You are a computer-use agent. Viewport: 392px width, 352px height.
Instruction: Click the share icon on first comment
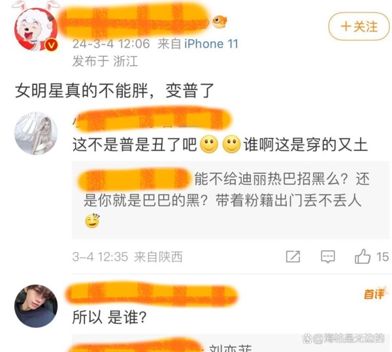293,257
